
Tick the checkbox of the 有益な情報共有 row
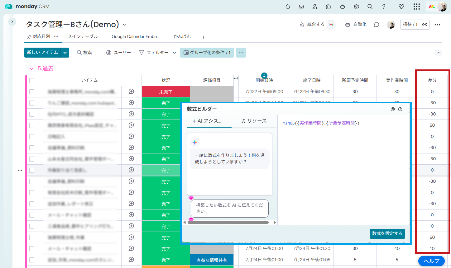point(32,260)
